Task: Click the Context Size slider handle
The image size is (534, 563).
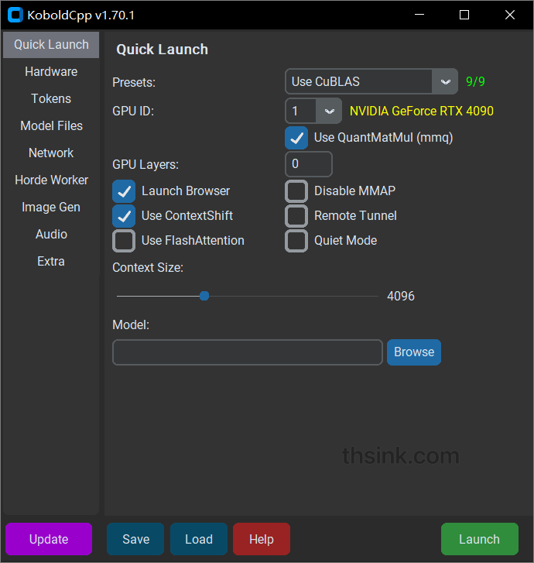Action: click(204, 297)
